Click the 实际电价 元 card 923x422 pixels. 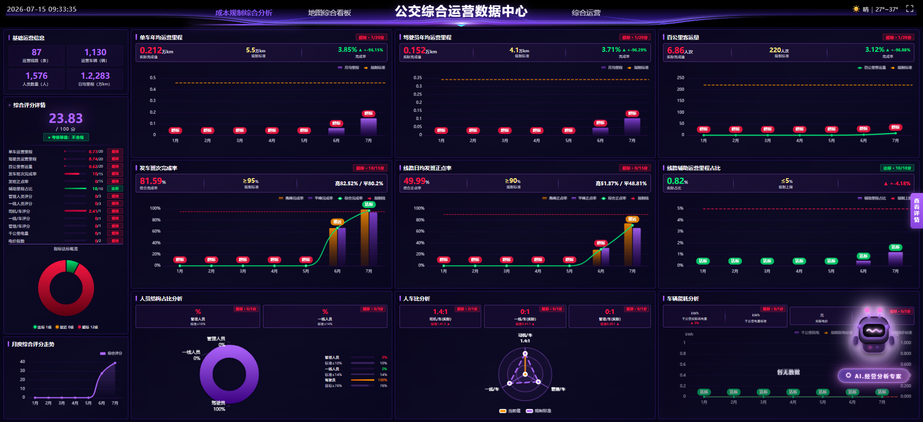pos(822,318)
